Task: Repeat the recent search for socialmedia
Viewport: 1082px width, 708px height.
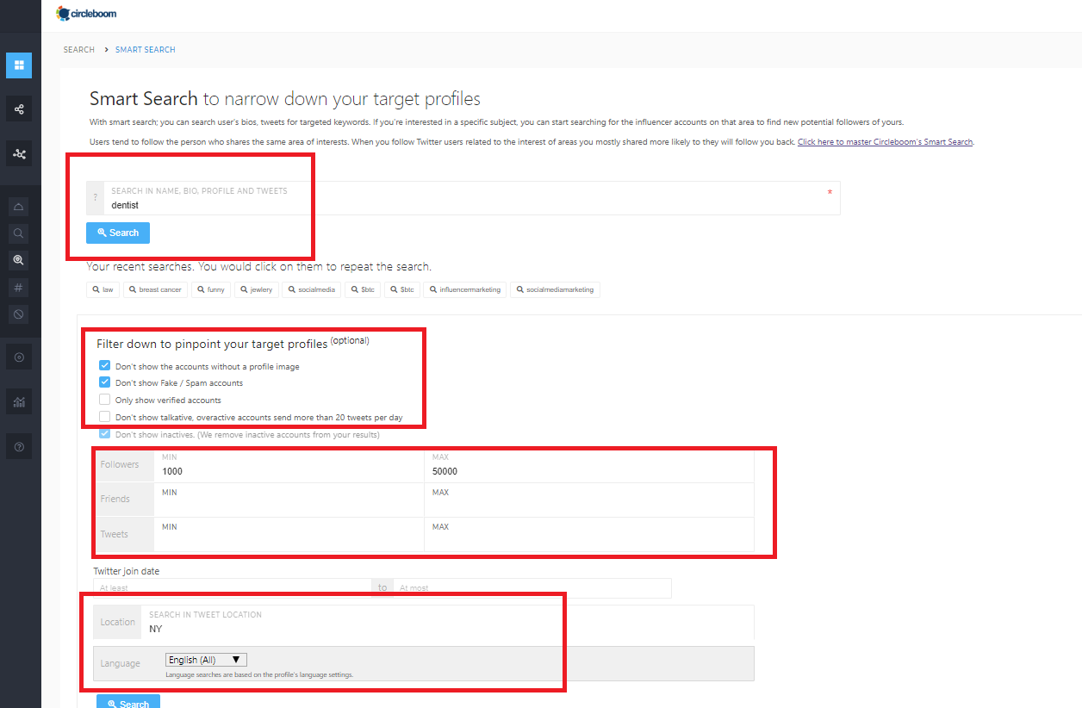Action: click(x=311, y=289)
